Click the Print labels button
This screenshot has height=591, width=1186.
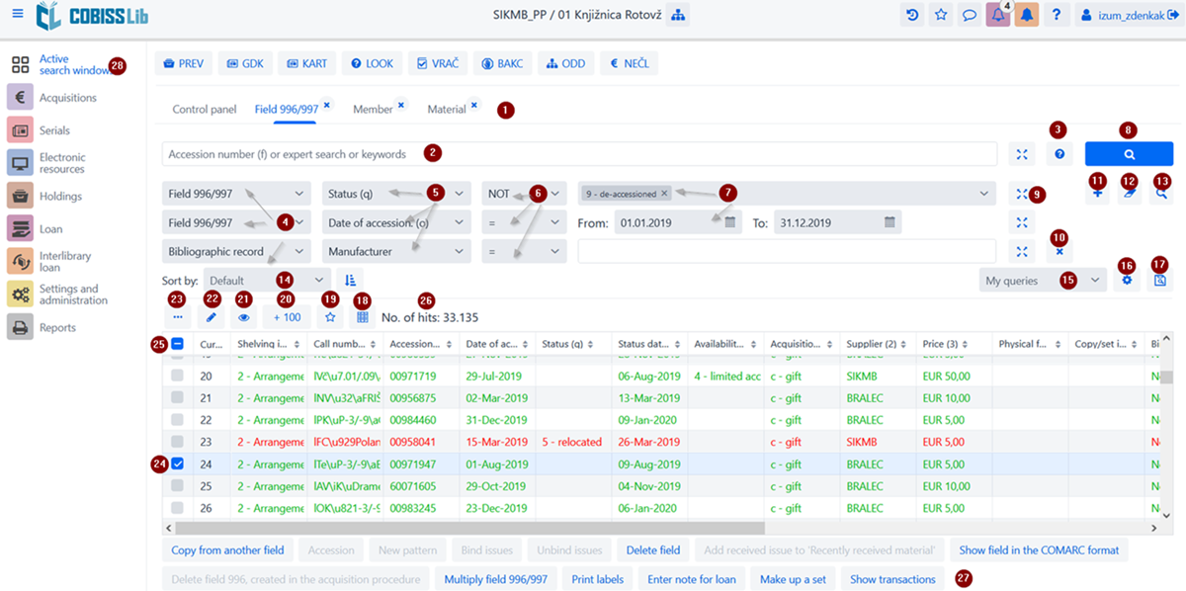tap(597, 579)
